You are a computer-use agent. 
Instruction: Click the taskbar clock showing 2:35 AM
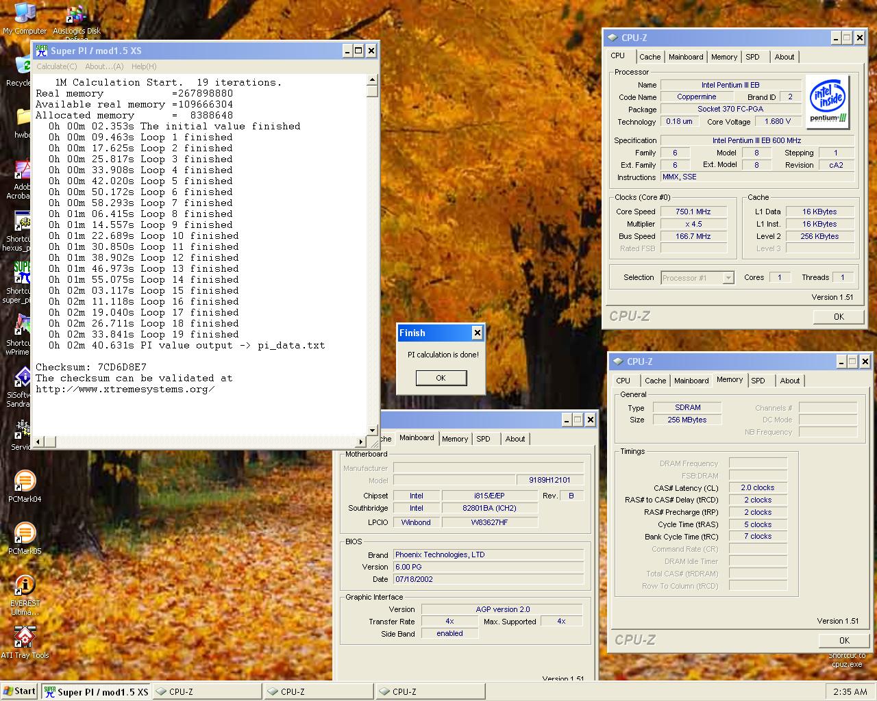point(850,692)
